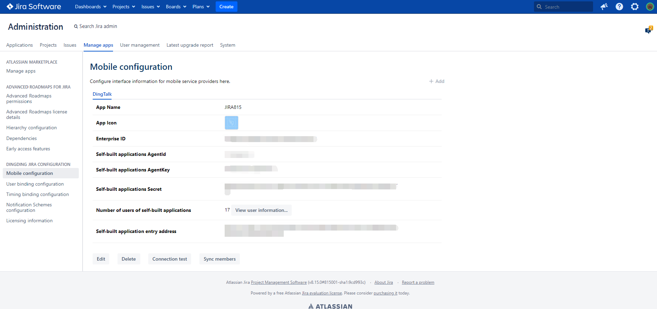This screenshot has width=657, height=309.
Task: Click the Jira Software logo
Action: click(x=34, y=7)
